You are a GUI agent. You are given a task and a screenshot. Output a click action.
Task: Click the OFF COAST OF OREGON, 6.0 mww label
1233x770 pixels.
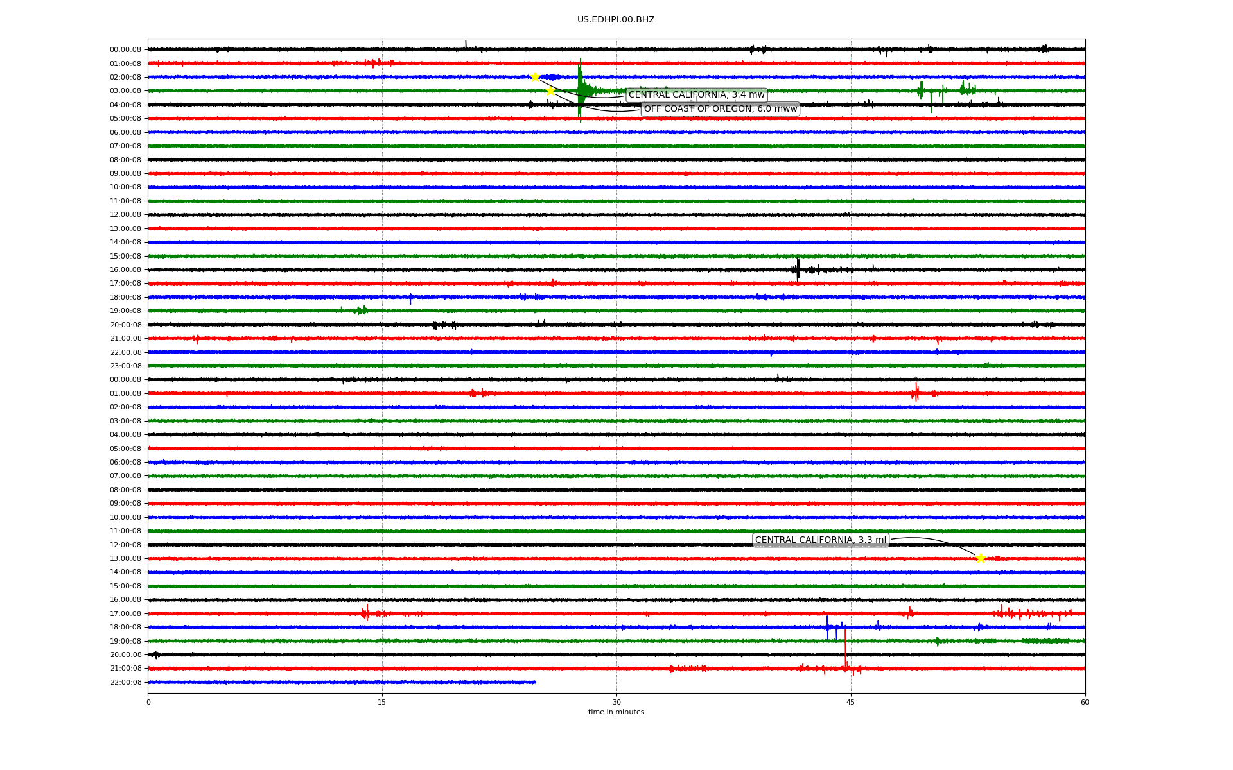click(x=720, y=109)
